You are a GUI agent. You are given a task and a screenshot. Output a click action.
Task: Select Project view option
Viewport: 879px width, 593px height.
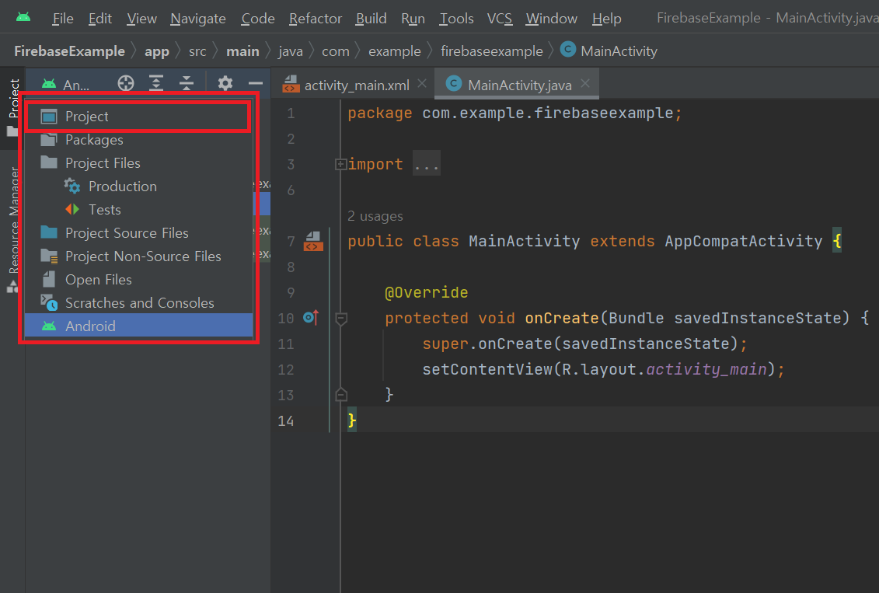pyautogui.click(x=138, y=117)
